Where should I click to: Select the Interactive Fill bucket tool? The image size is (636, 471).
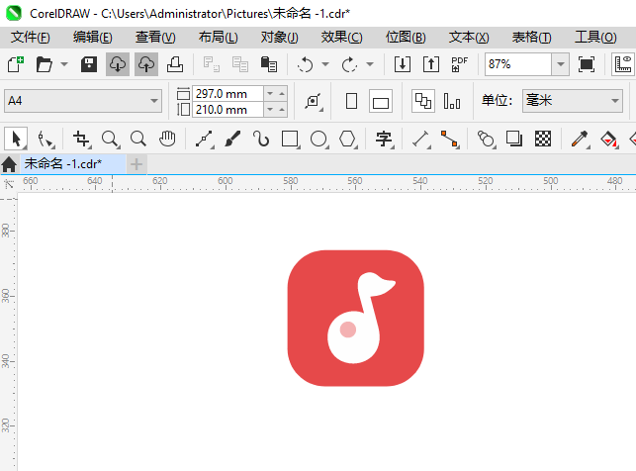coord(609,140)
